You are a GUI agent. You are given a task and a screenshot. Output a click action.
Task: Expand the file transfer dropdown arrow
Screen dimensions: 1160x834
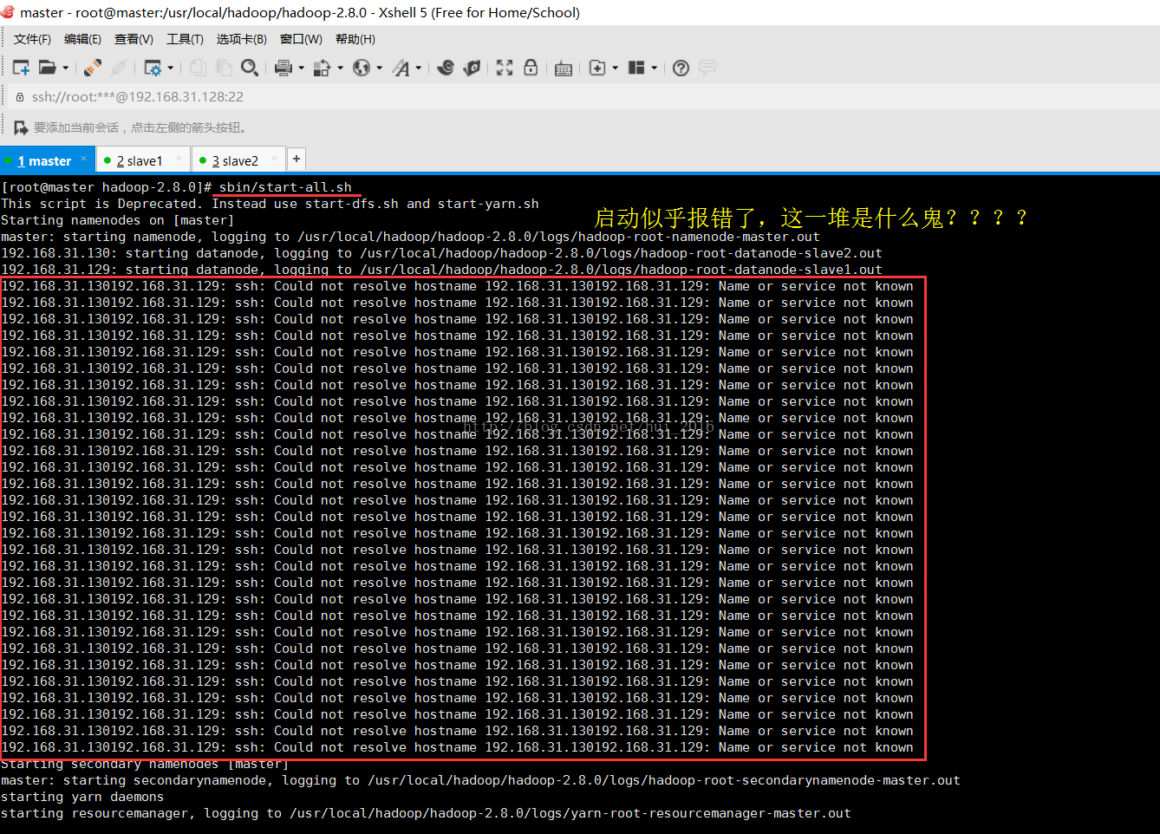tap(340, 68)
